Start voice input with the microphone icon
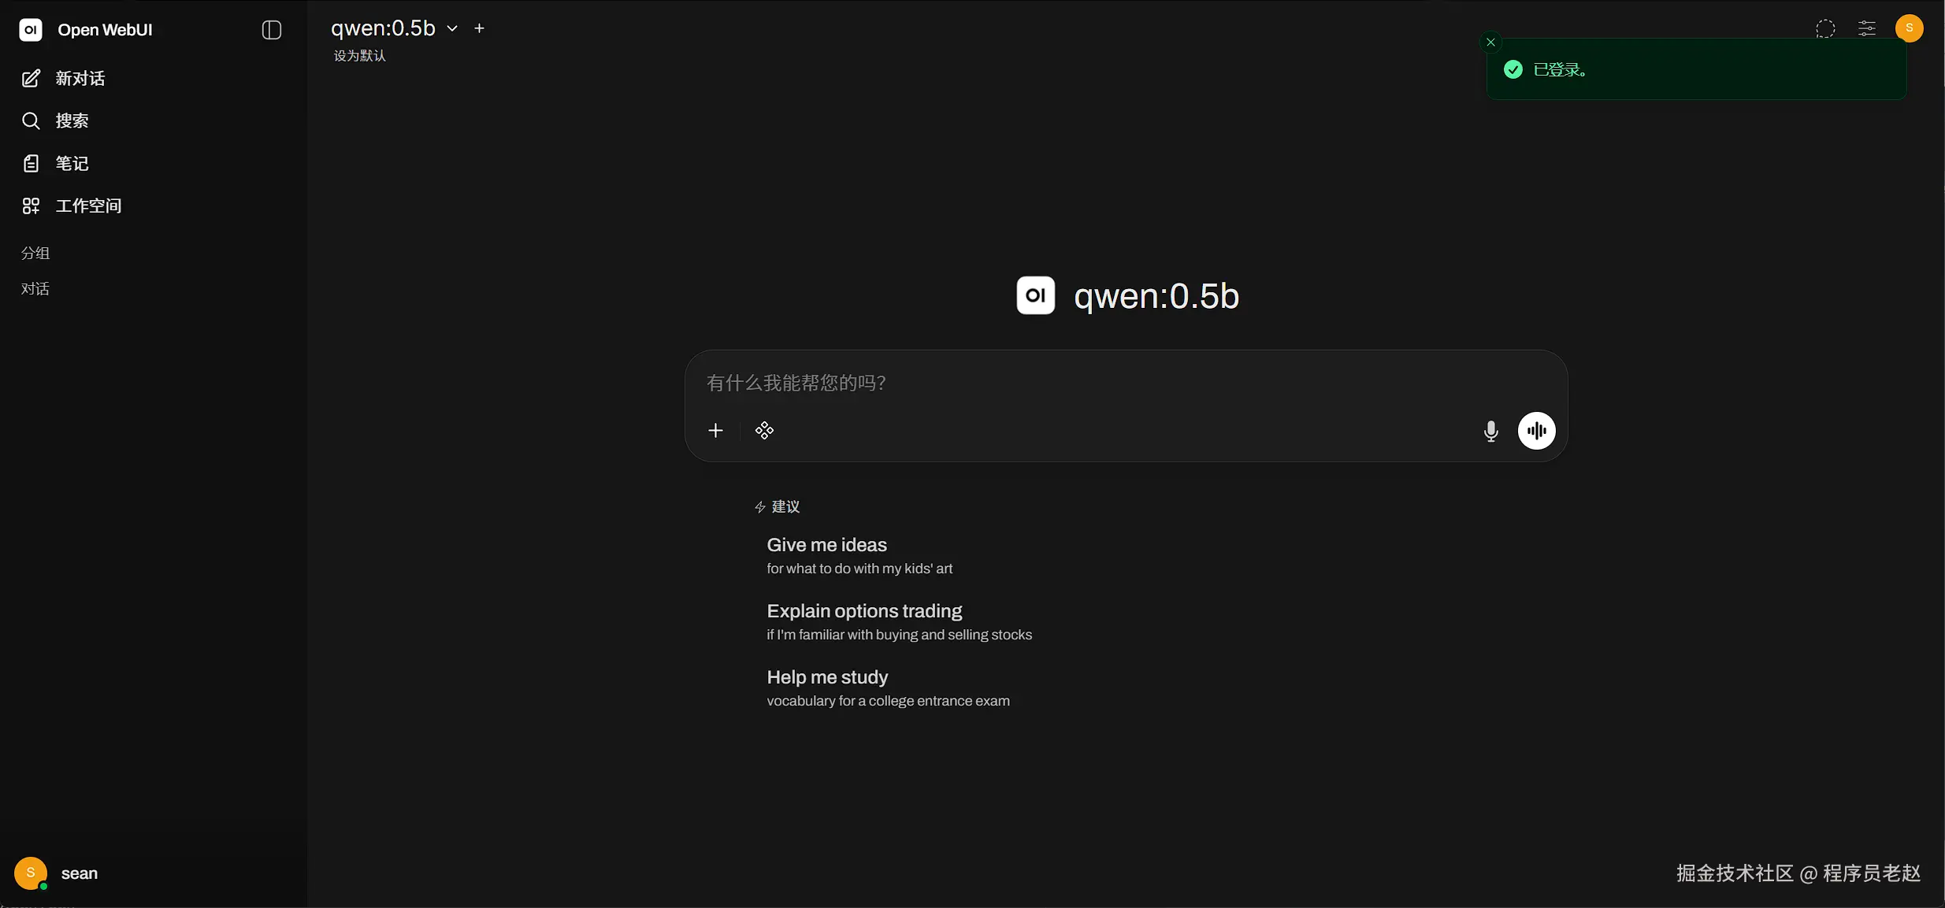This screenshot has height=908, width=1945. 1489,431
